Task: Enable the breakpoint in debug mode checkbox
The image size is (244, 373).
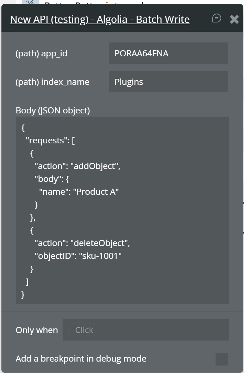Action: [222, 359]
